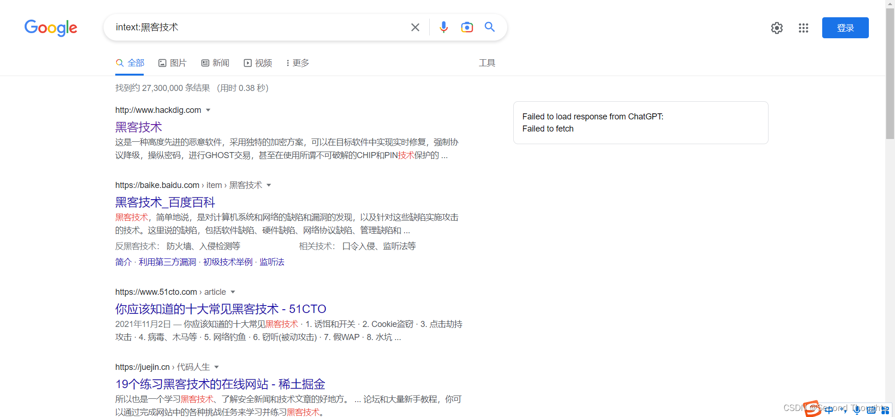
Task: Expand dropdown next to www.hackdig.com URL
Action: pos(208,110)
